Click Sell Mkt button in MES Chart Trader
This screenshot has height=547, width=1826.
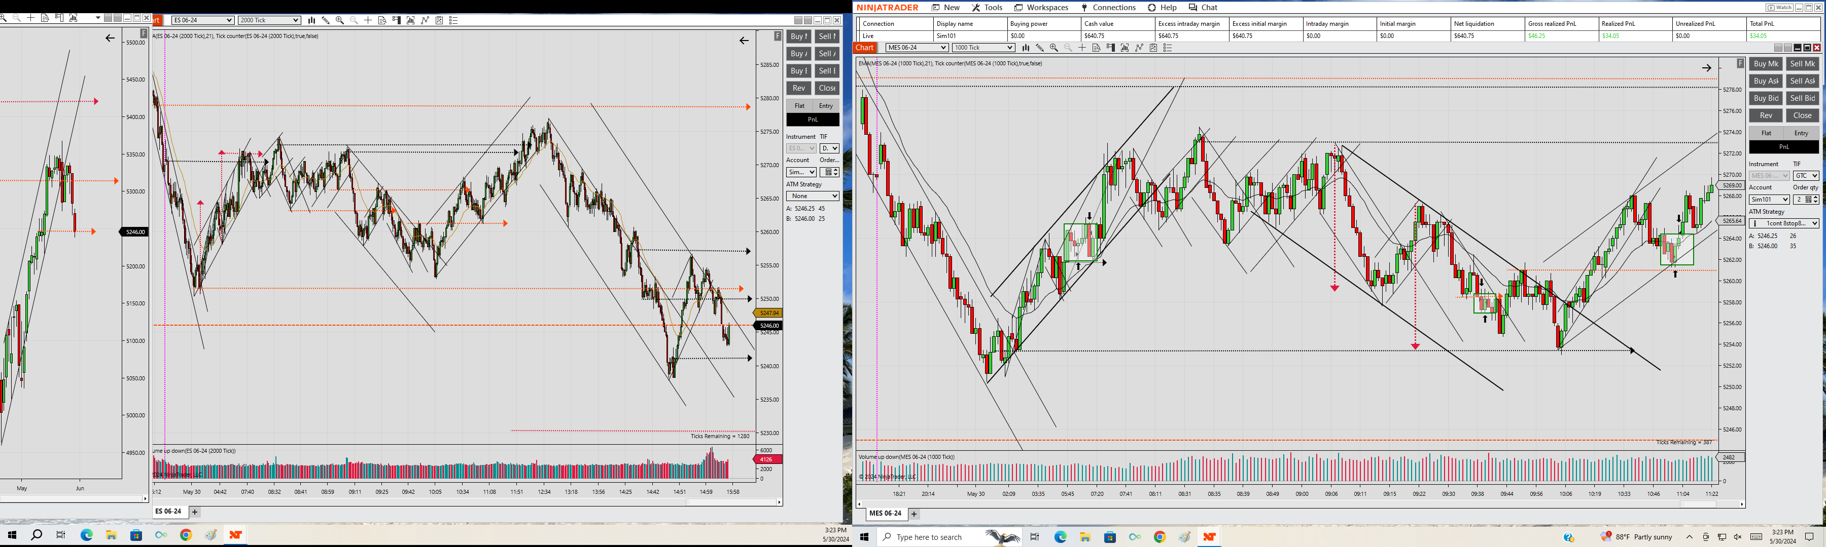click(1802, 64)
